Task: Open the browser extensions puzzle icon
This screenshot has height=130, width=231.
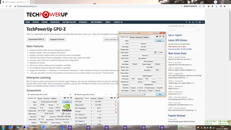Action: coord(209,6)
